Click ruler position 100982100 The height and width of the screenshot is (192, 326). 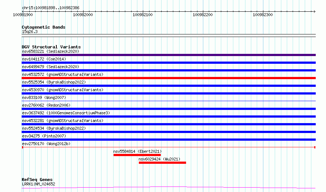tap(142, 15)
